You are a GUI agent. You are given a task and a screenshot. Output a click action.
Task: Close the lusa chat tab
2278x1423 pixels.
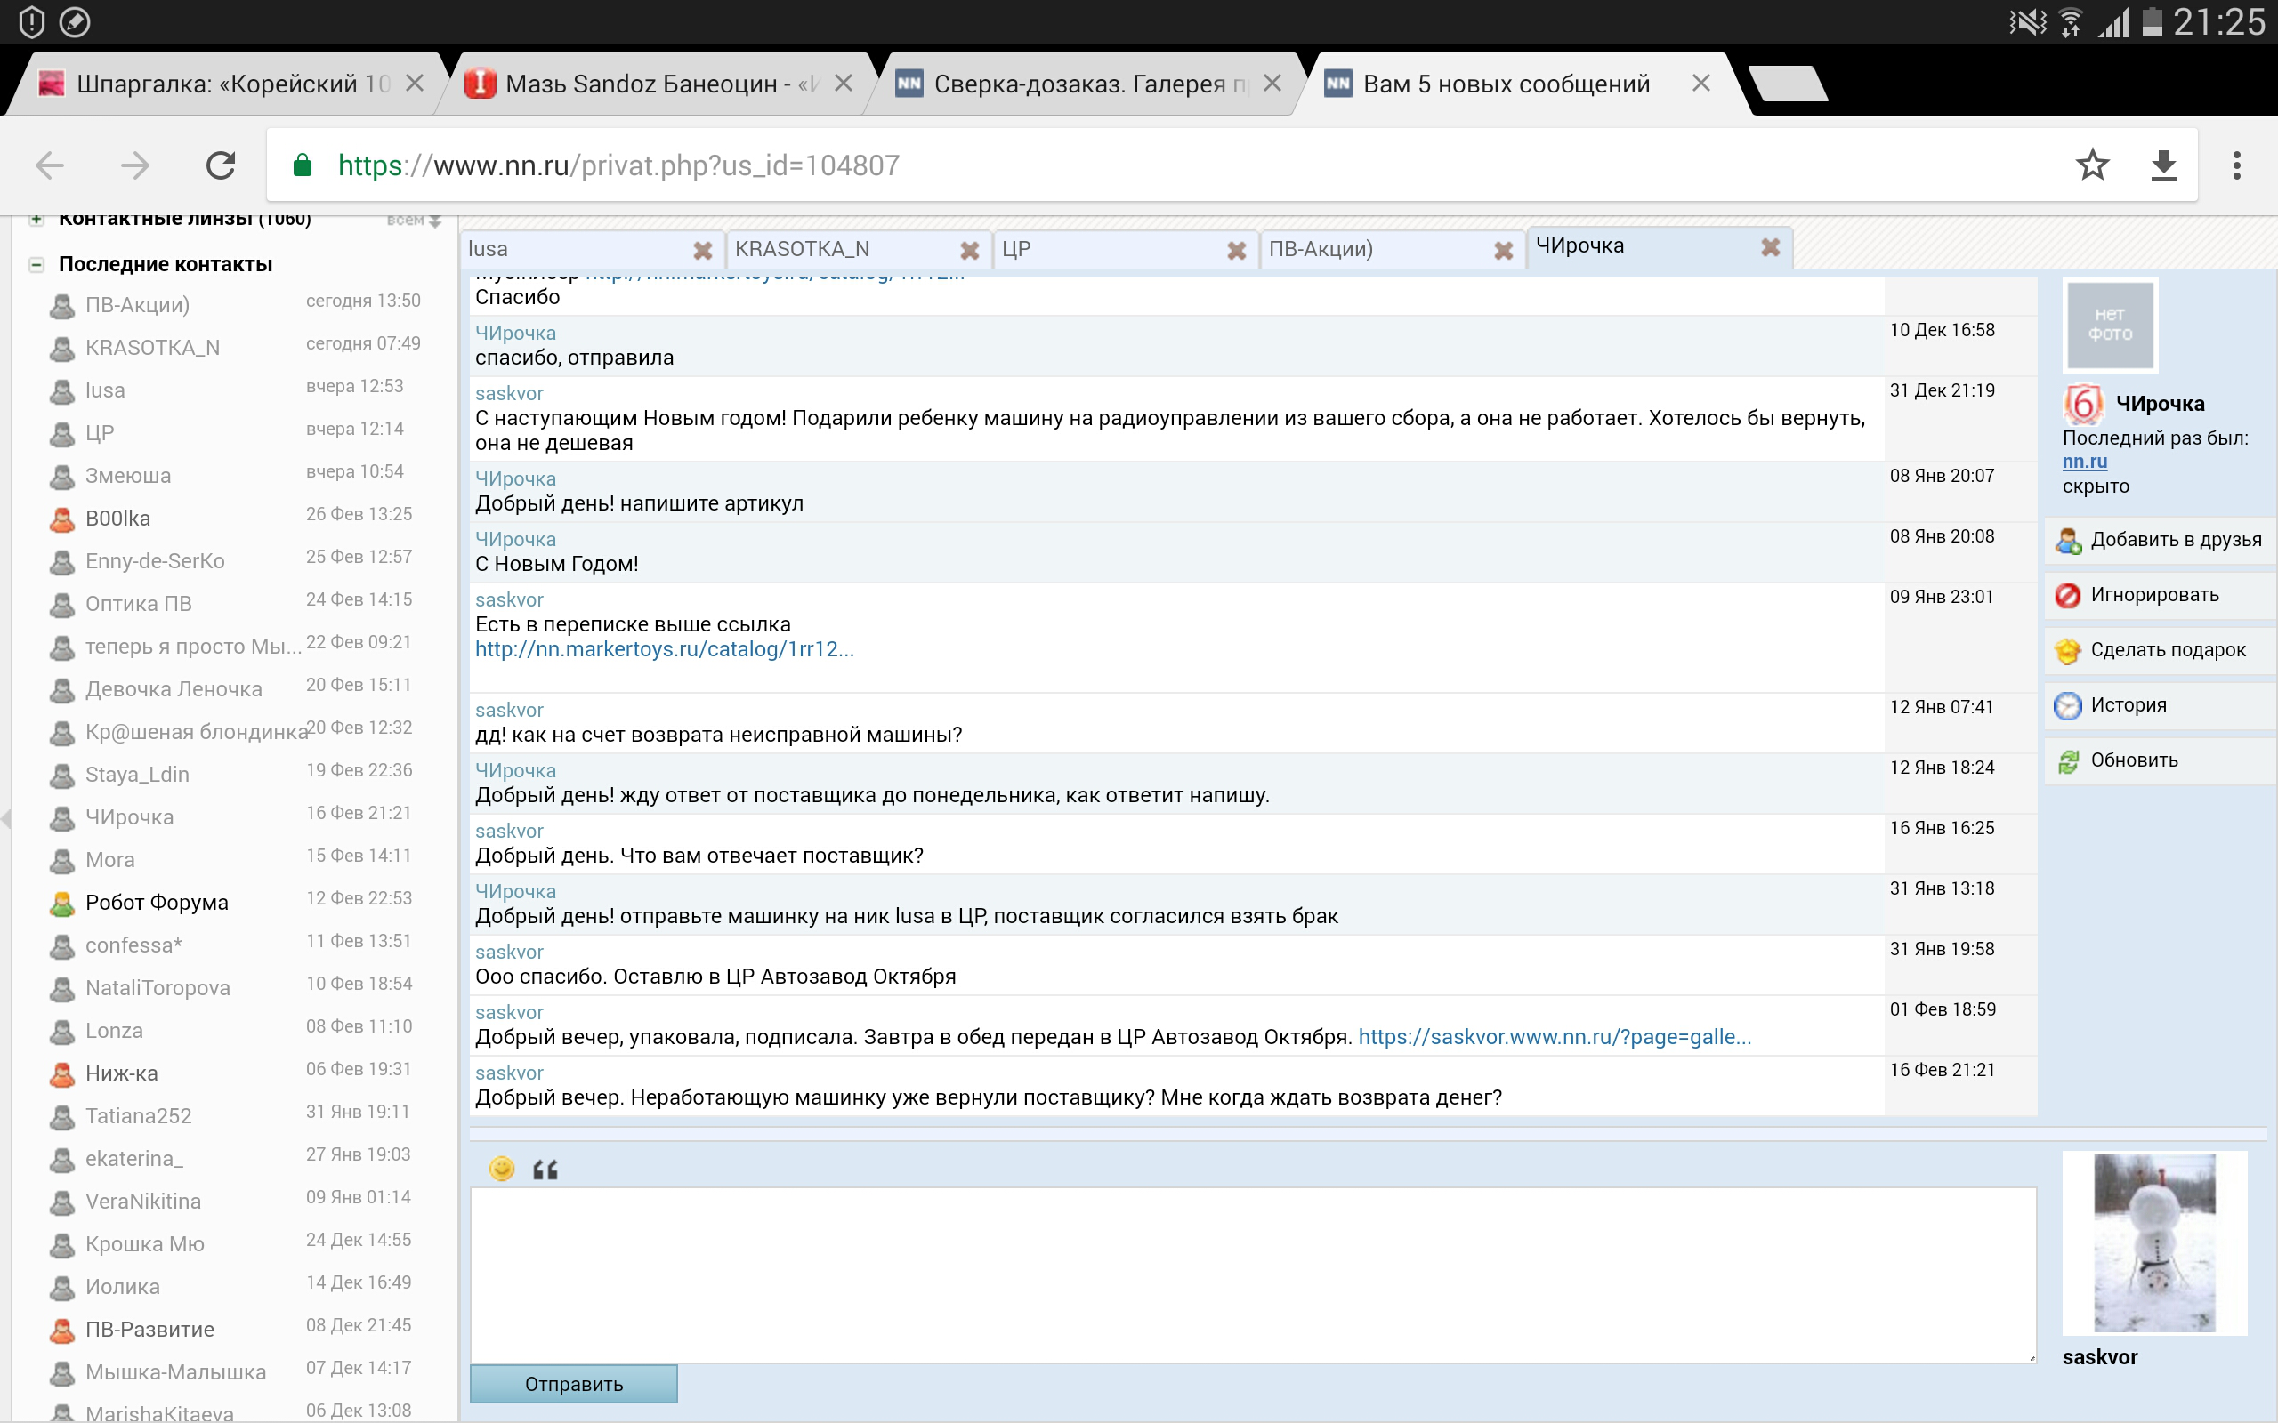(x=702, y=250)
